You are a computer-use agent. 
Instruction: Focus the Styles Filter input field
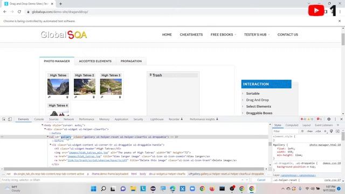pos(286,131)
